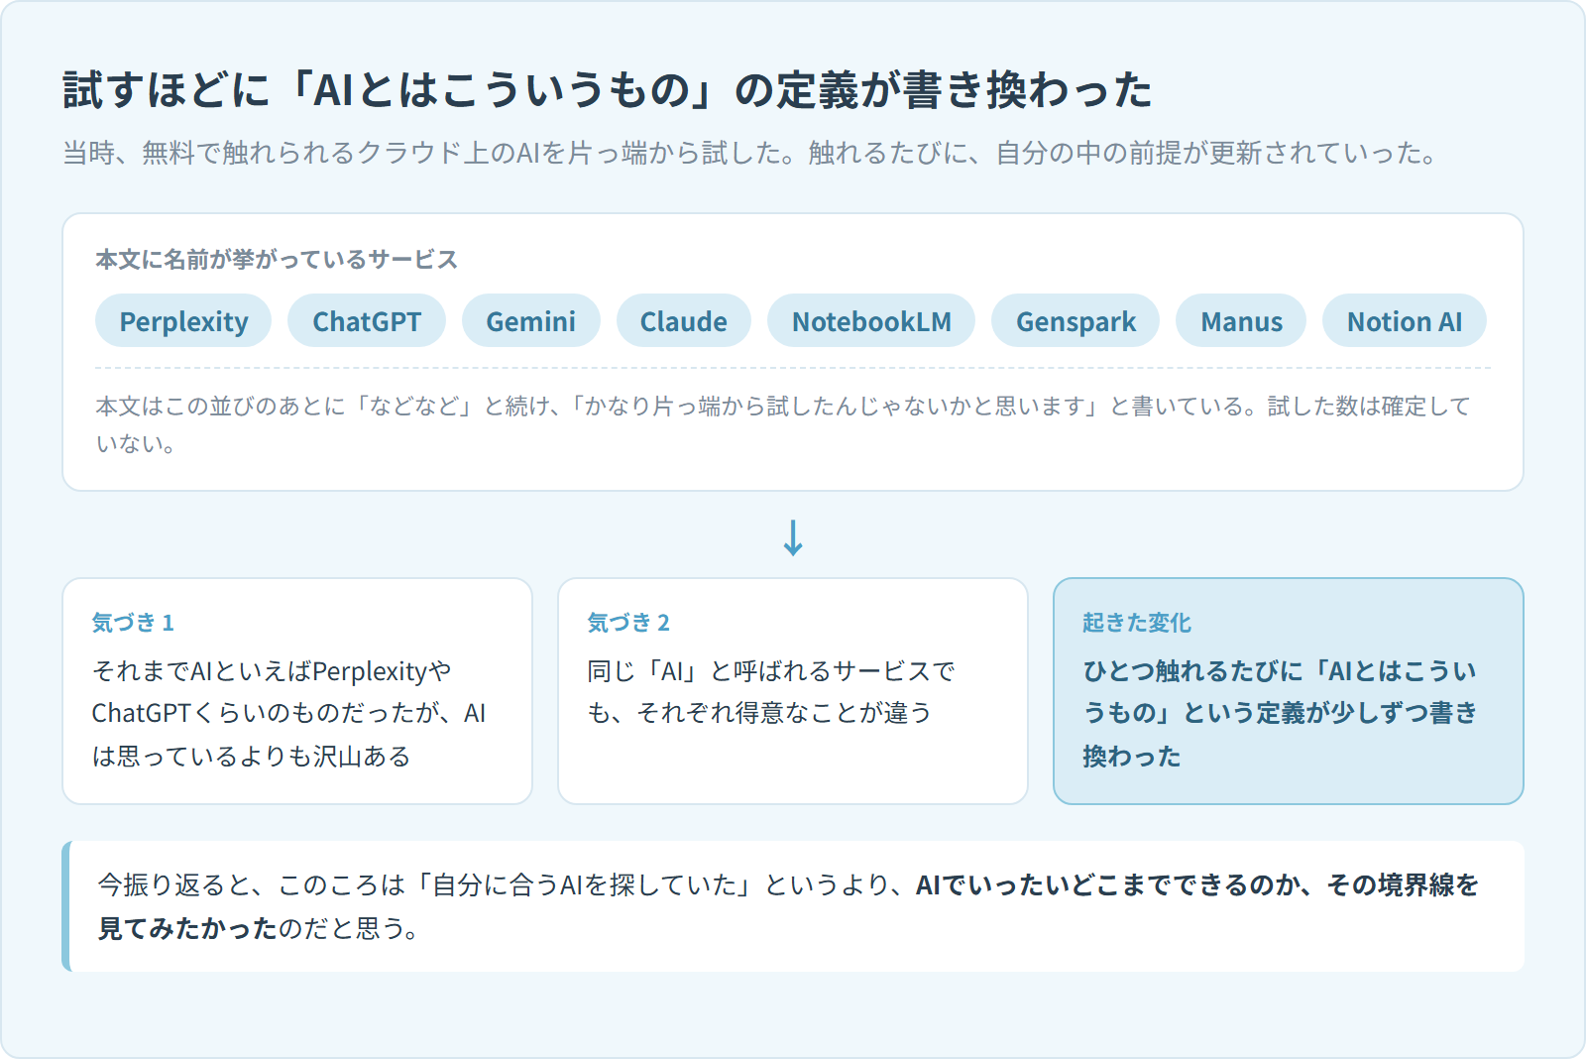Select the NotebookLM tag
This screenshot has width=1586, height=1059.
[x=871, y=320]
